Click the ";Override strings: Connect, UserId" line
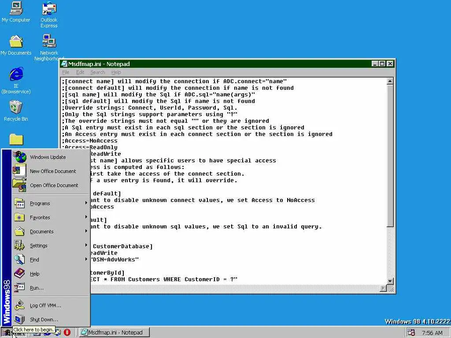 pyautogui.click(x=149, y=108)
